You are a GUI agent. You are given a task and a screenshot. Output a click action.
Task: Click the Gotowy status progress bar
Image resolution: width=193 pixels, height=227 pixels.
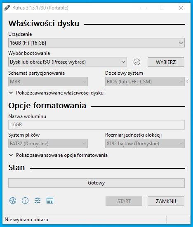tap(96, 183)
